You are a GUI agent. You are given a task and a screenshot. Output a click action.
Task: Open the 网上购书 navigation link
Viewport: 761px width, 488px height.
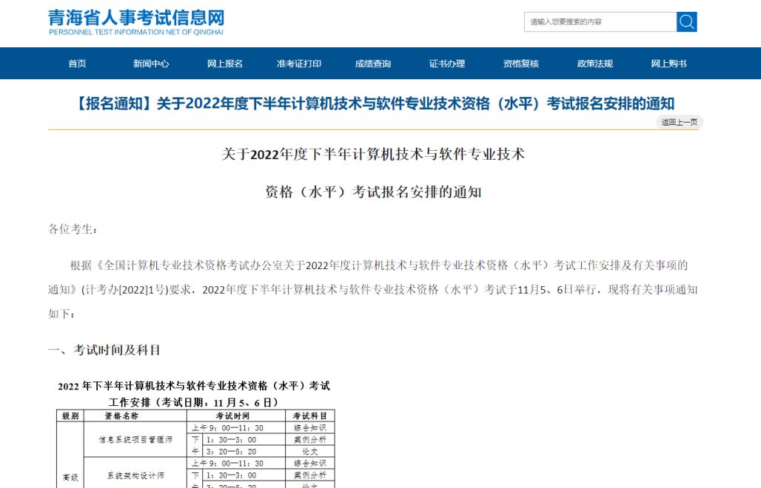click(668, 64)
